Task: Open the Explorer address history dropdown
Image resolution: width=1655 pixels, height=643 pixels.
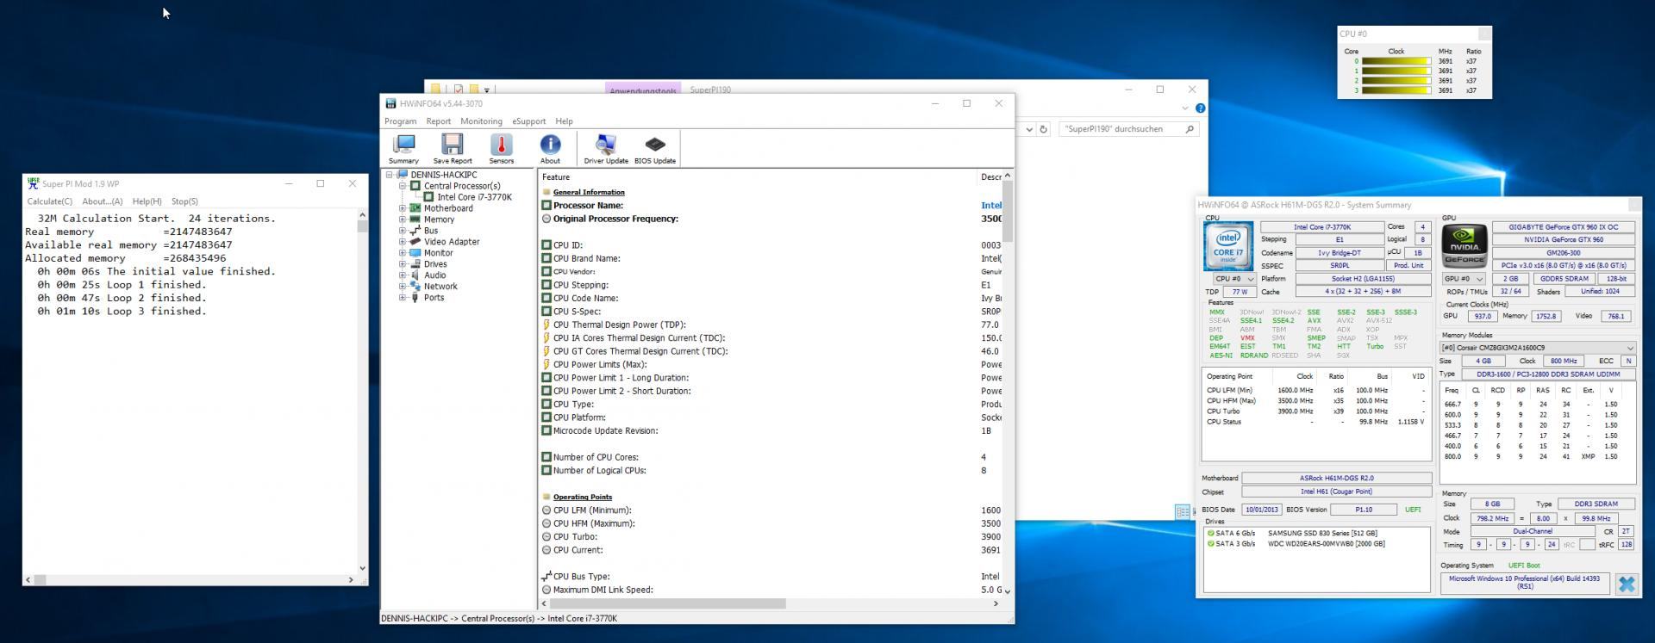Action: 1029,129
